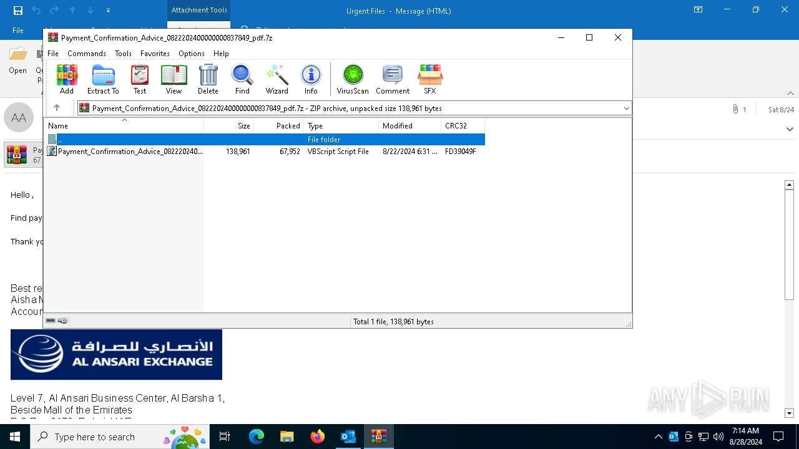
Task: Open the View toolbar icon
Action: [174, 79]
